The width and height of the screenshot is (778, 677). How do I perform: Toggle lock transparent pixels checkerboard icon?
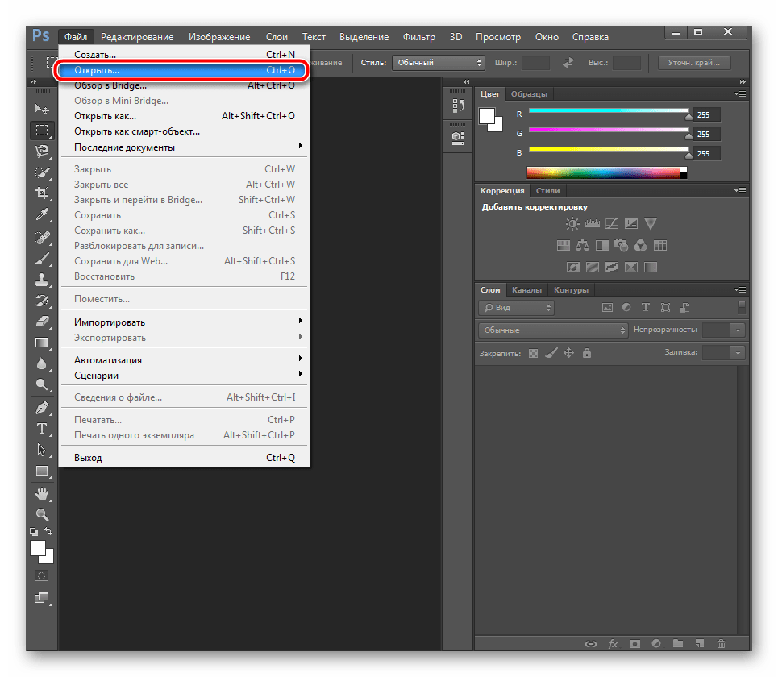(x=534, y=353)
